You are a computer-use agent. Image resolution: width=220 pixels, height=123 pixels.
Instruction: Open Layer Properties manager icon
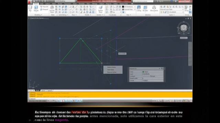pyautogui.click(x=161, y=7)
